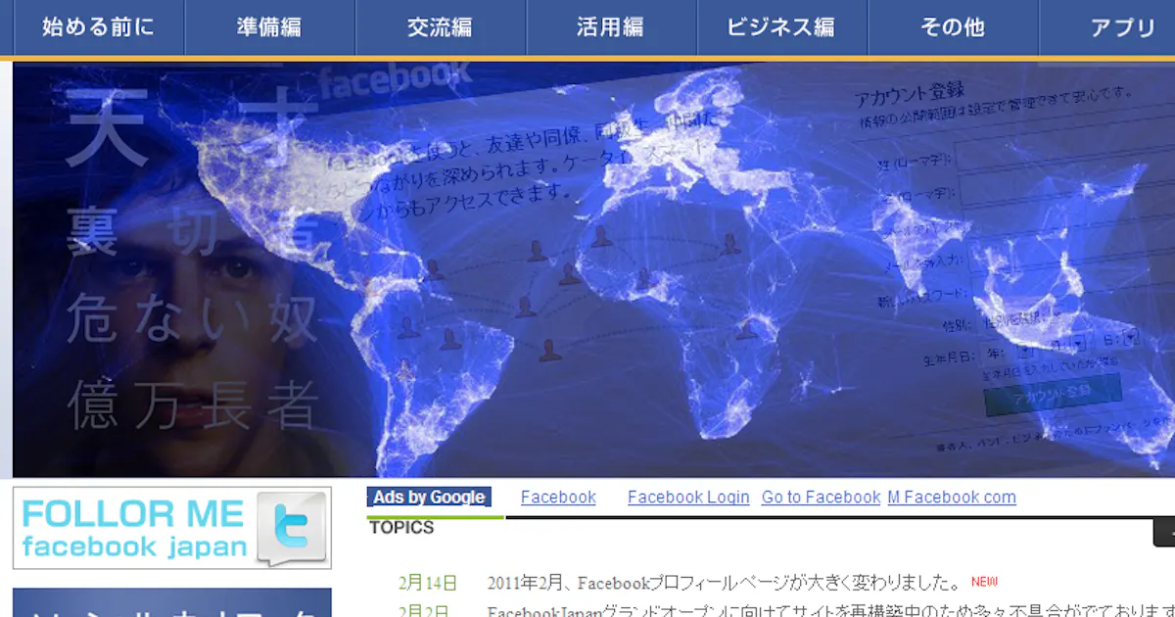
Task: Open the ビジネス編 menu item
Action: [781, 27]
